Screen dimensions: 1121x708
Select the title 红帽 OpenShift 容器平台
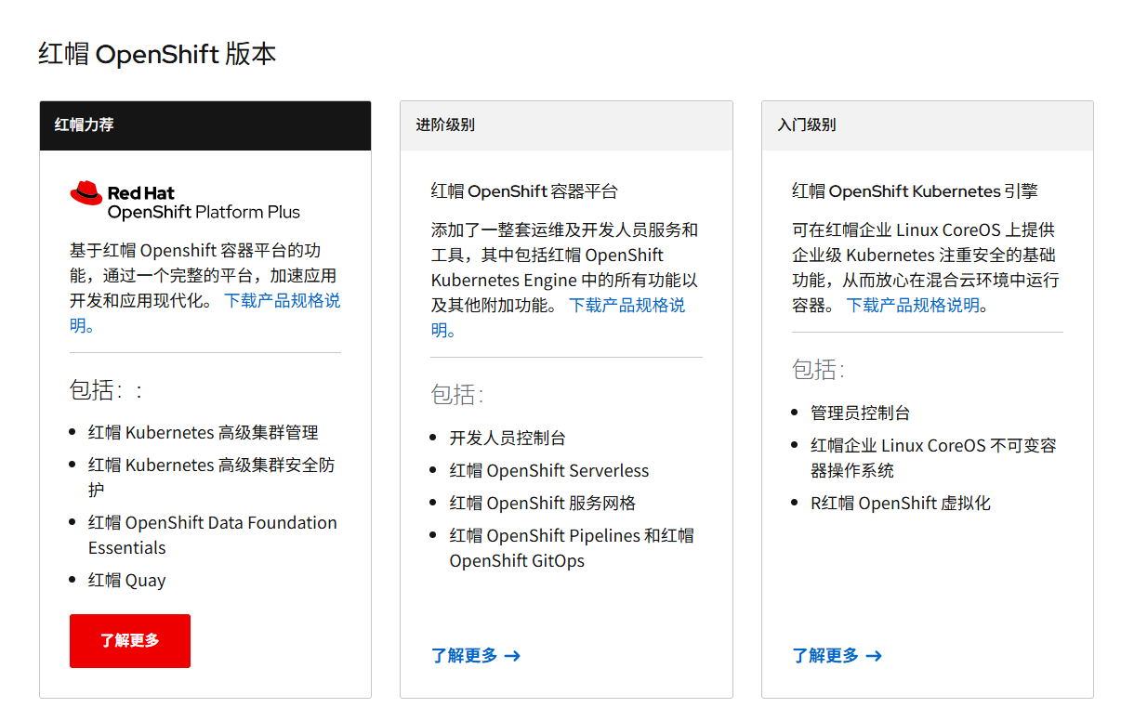pos(524,191)
